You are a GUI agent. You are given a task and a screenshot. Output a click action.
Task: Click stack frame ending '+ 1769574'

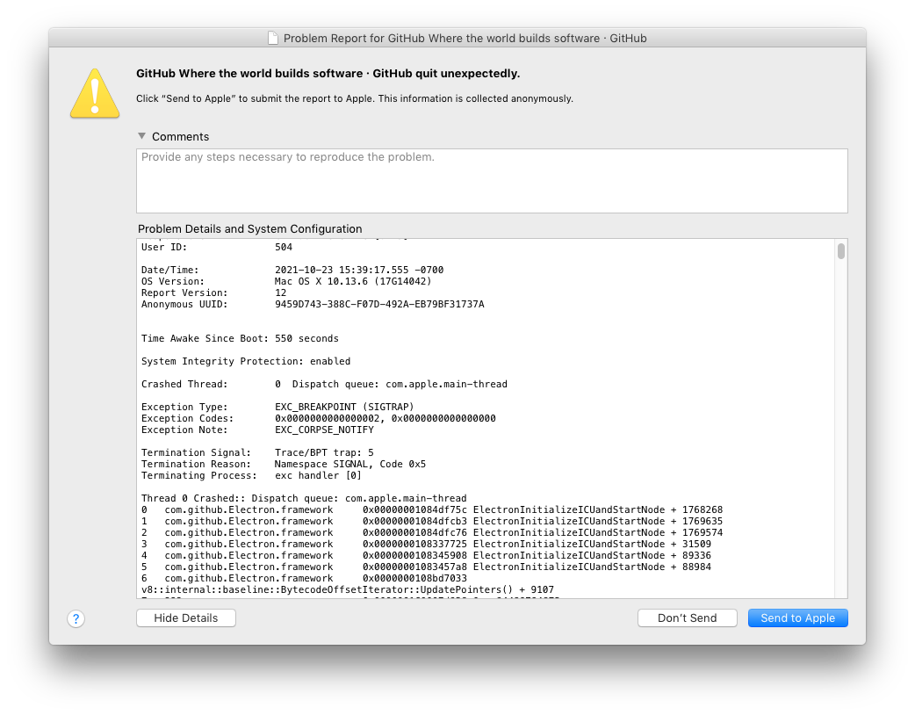click(432, 532)
